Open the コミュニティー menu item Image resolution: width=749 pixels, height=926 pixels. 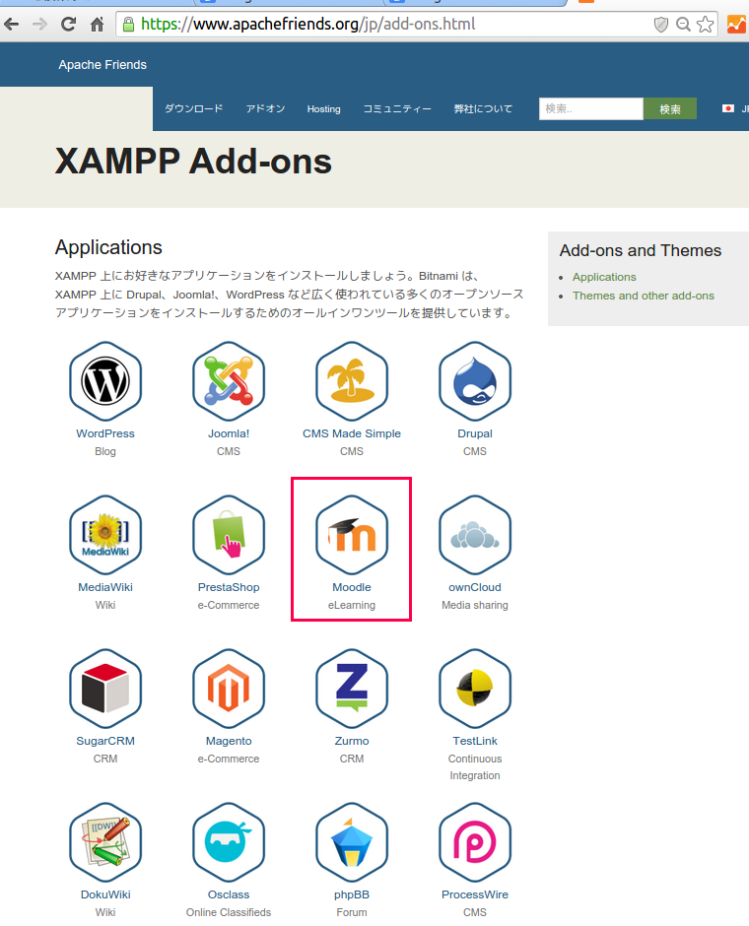pos(397,108)
